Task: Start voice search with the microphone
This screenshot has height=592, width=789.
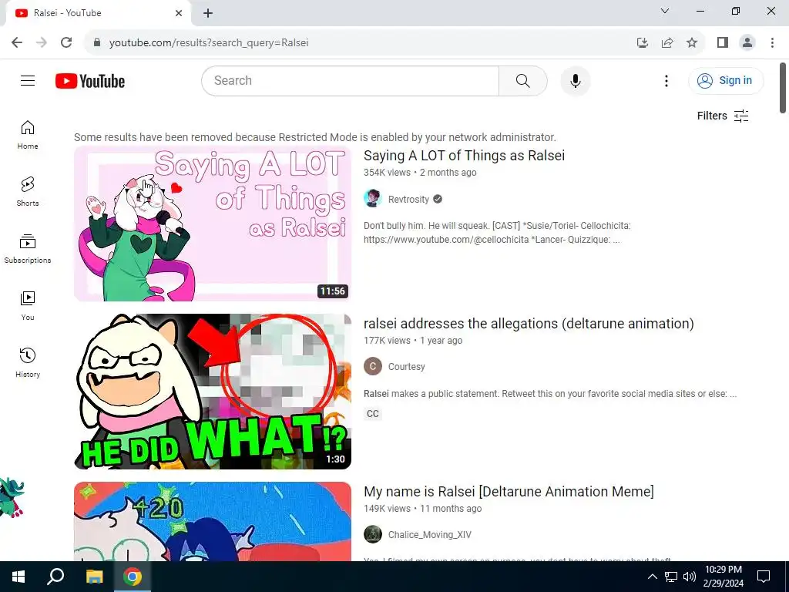Action: (x=575, y=80)
